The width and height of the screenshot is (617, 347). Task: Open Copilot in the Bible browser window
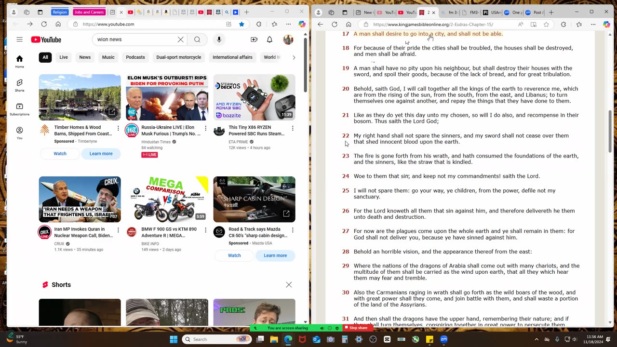click(x=606, y=24)
